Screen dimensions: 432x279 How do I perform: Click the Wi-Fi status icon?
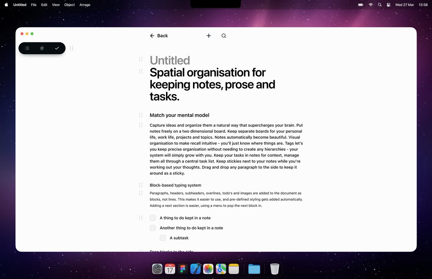pyautogui.click(x=371, y=5)
